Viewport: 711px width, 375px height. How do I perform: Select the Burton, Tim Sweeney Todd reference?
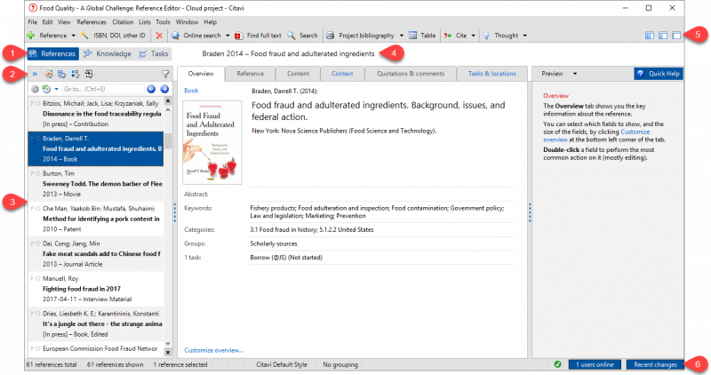(x=96, y=184)
